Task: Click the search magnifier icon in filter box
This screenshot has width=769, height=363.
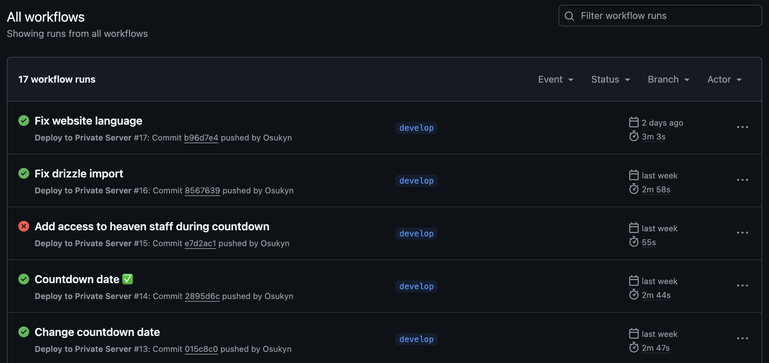Action: click(569, 16)
